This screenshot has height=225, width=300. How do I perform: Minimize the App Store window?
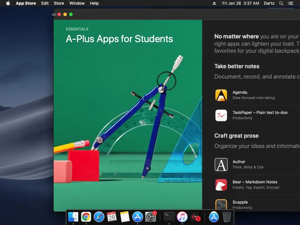point(65,14)
